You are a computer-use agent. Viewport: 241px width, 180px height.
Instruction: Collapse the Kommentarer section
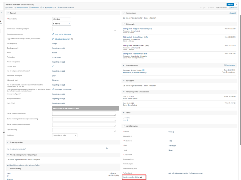pos(124,13)
